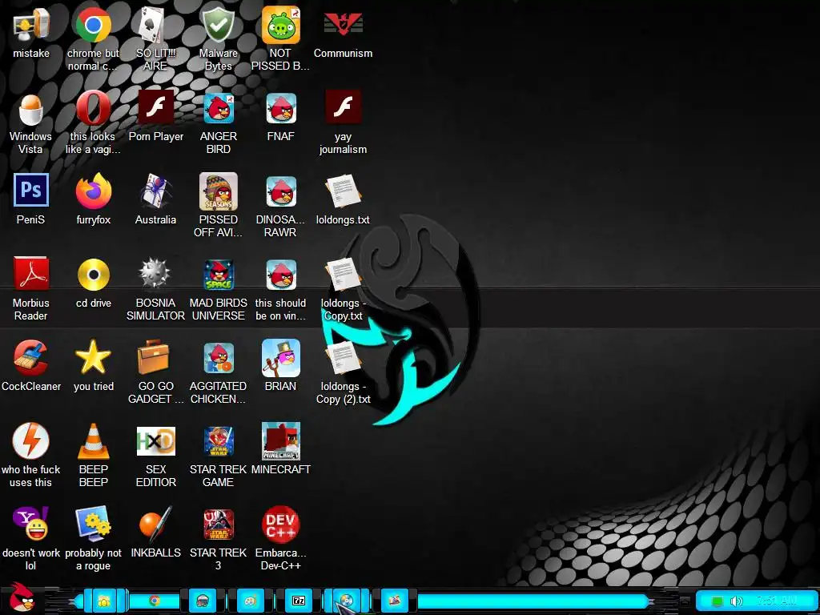Open the 'Communism' desktop icon
Viewport: 820px width, 615px height.
click(343, 24)
